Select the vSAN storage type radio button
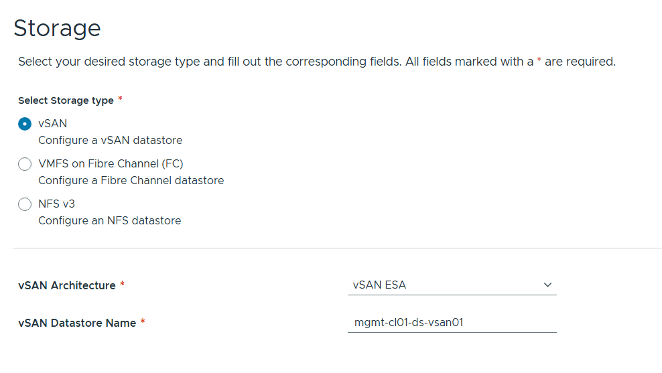The width and height of the screenshot is (662, 373). [25, 124]
